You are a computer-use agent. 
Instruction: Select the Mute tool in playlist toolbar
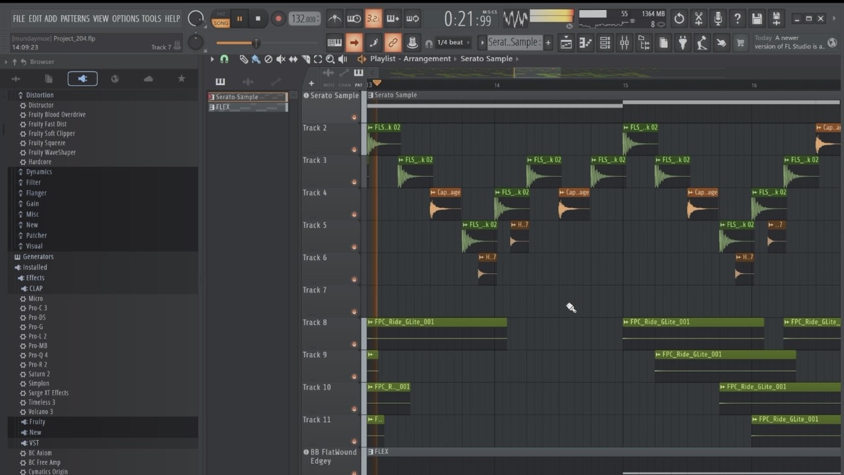point(281,59)
